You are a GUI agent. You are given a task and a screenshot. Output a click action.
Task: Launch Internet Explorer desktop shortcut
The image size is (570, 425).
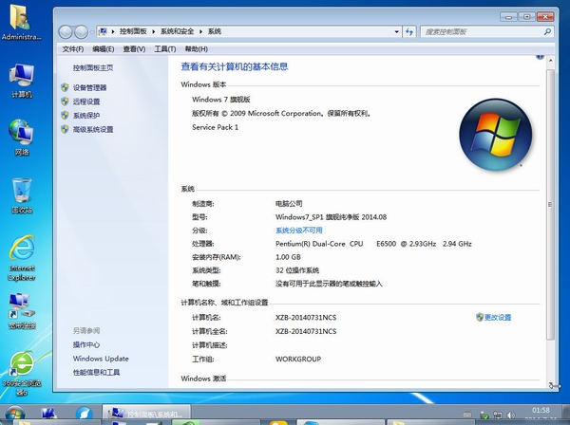click(22, 258)
